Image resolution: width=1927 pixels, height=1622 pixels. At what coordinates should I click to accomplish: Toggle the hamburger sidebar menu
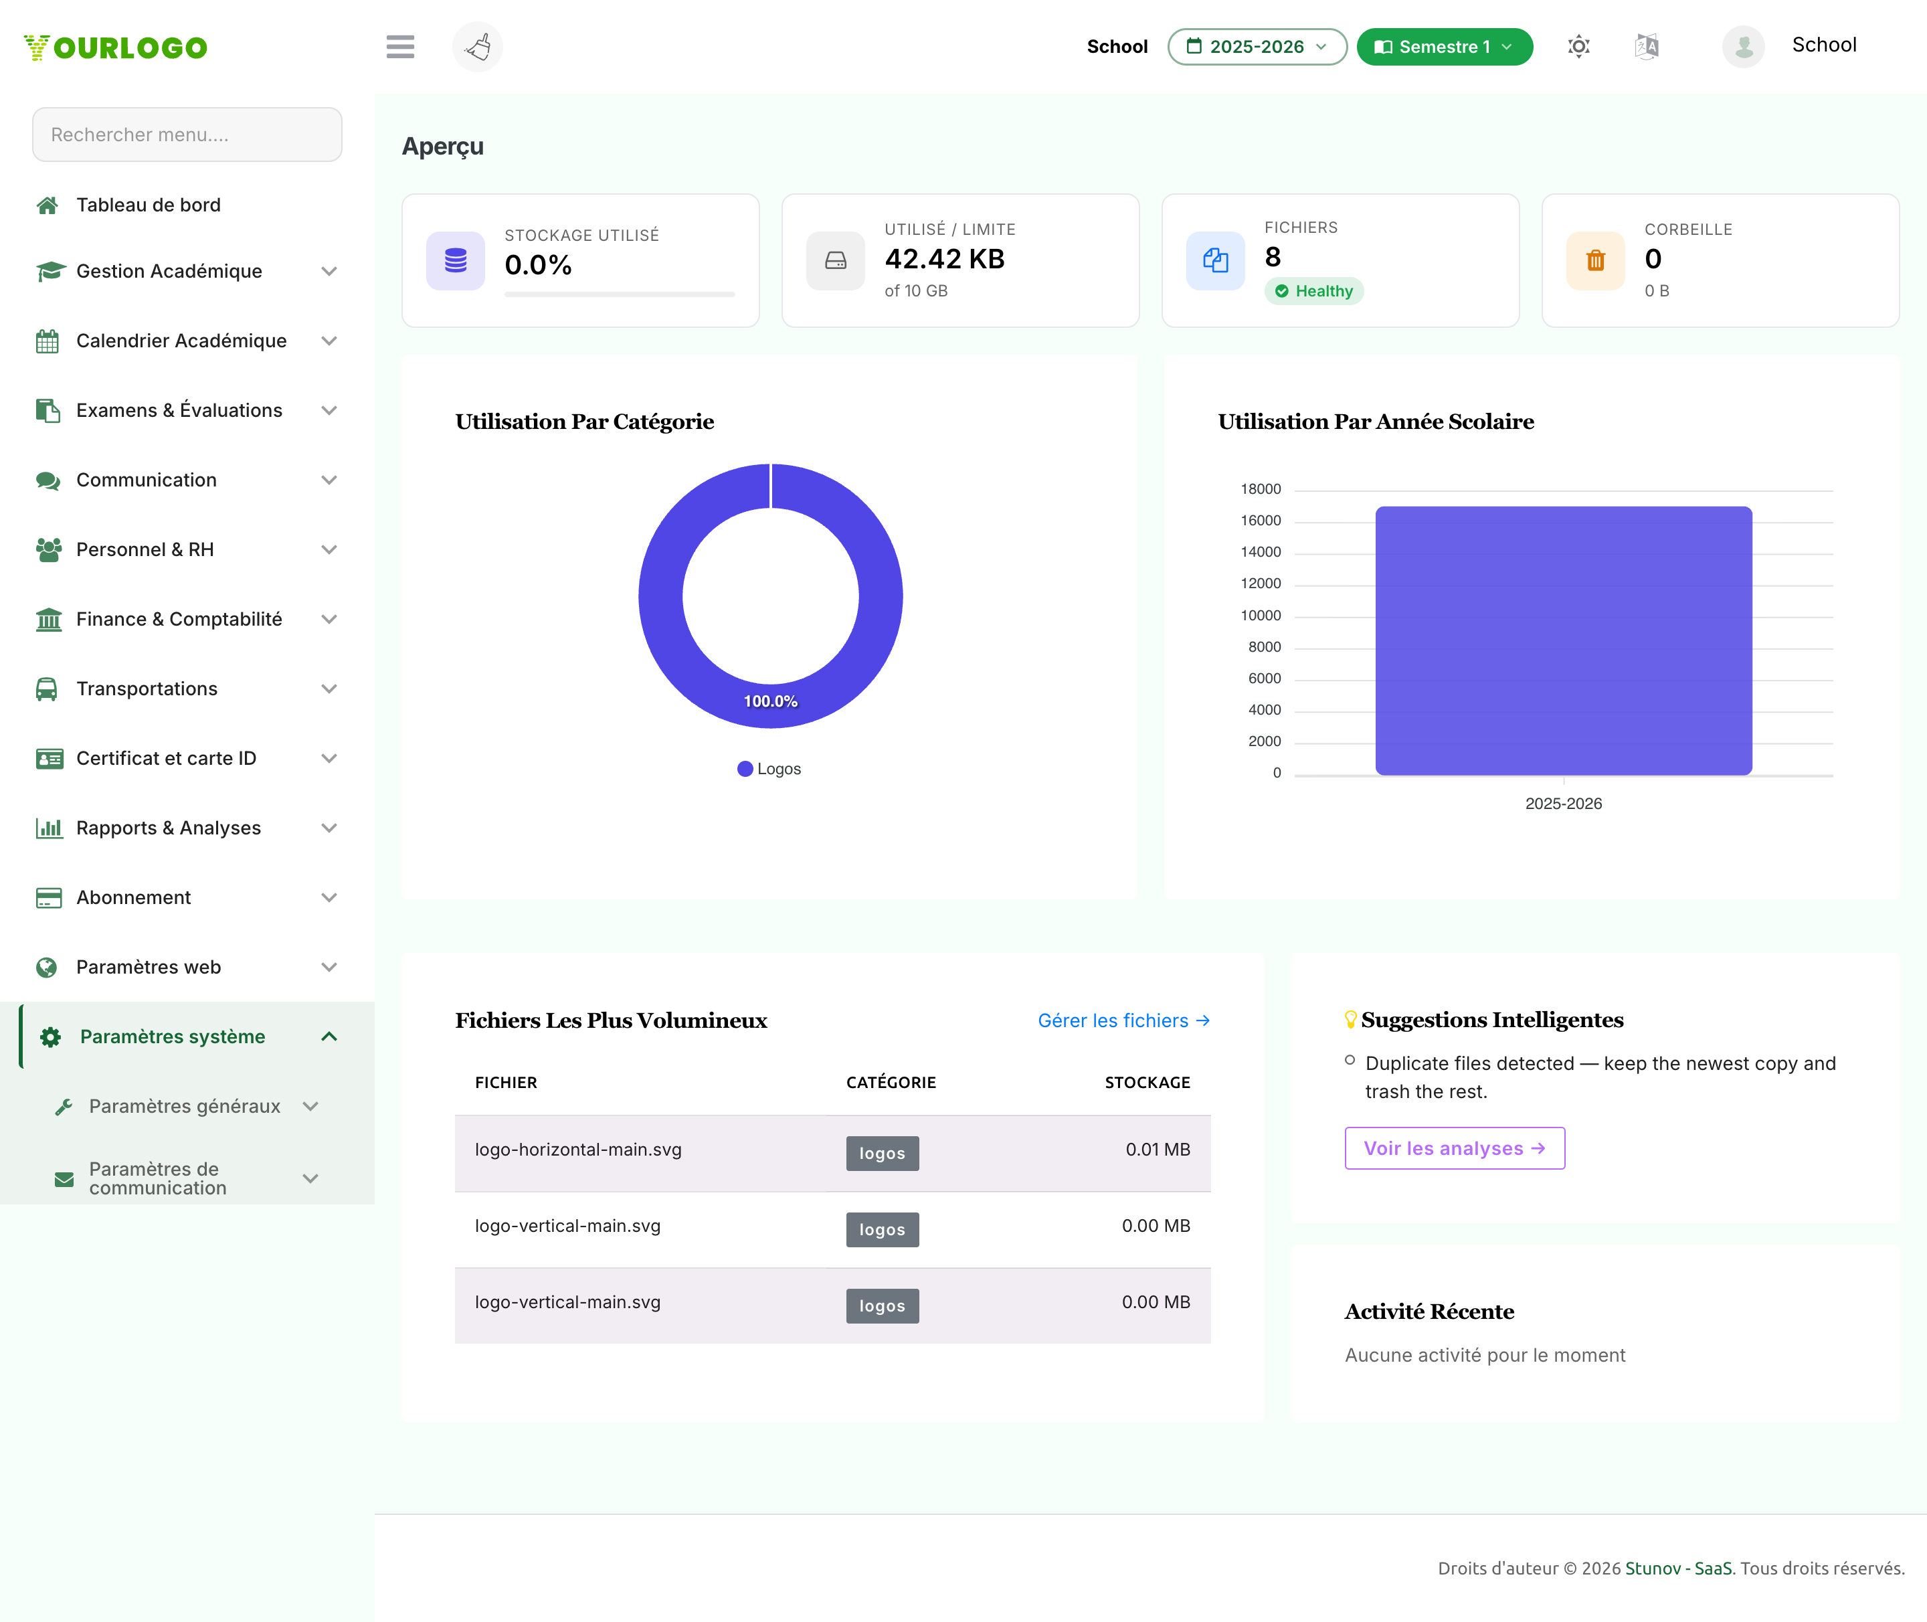[x=400, y=46]
